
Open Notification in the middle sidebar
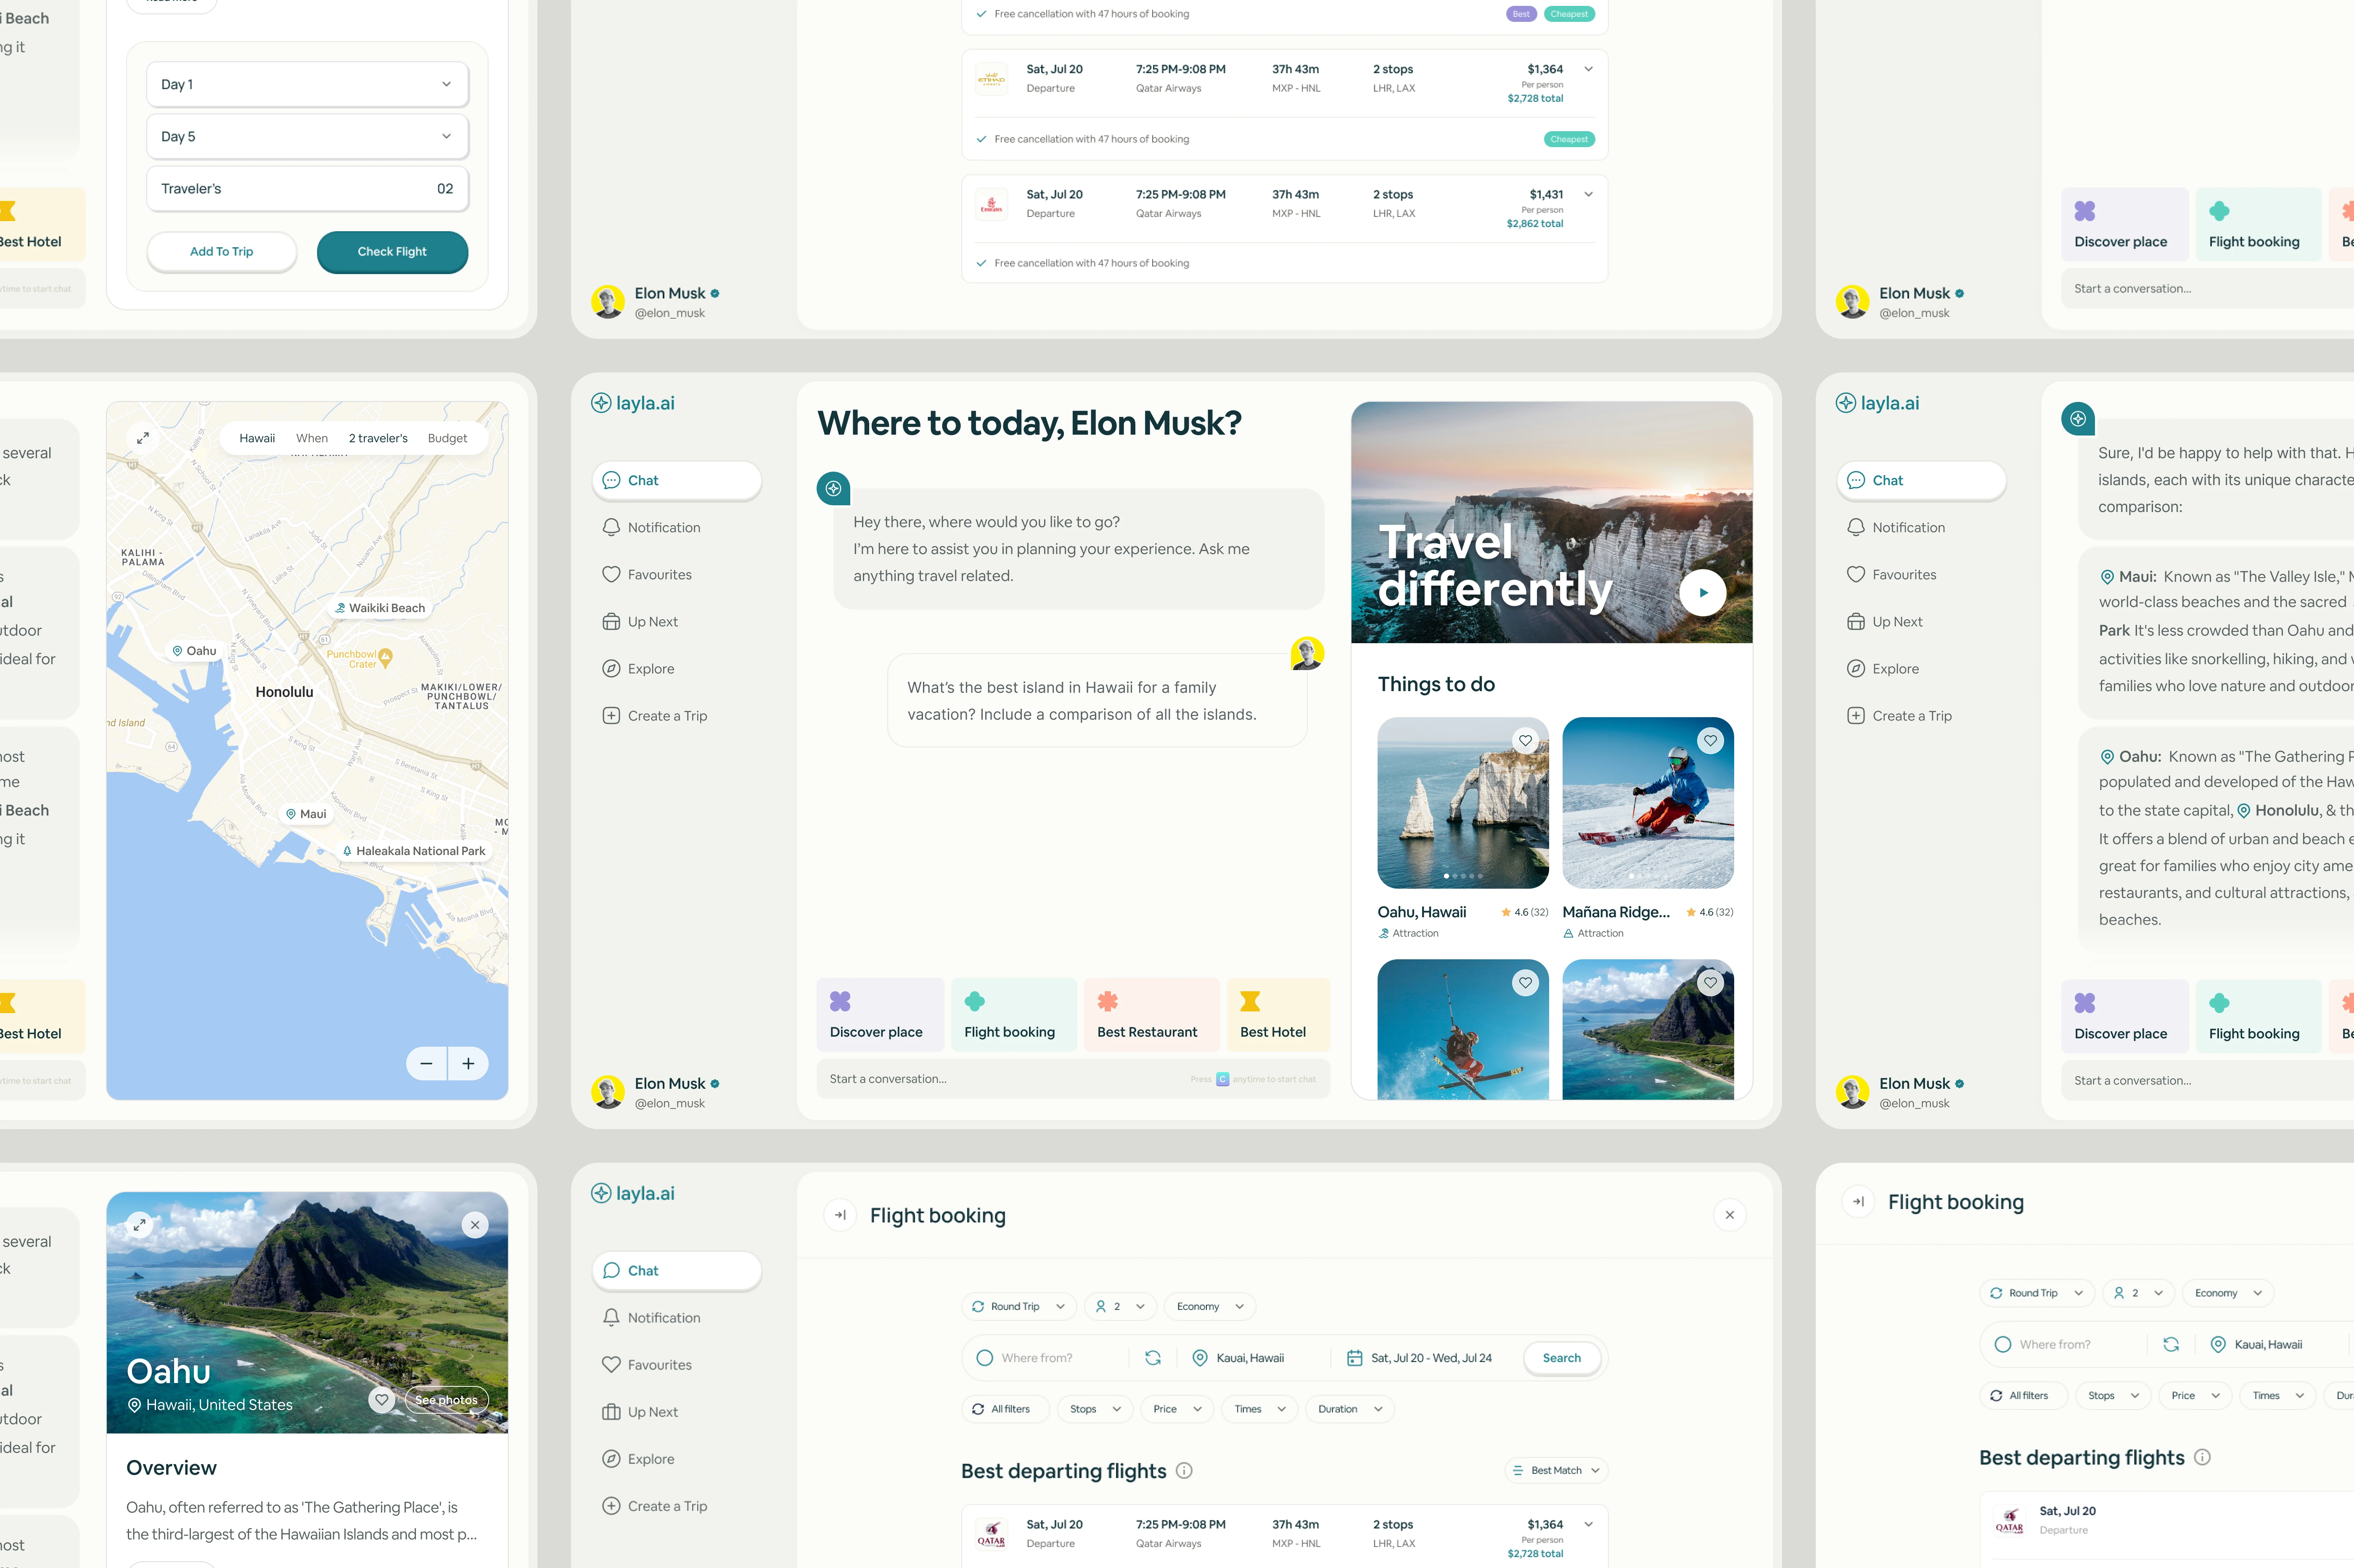pos(663,527)
